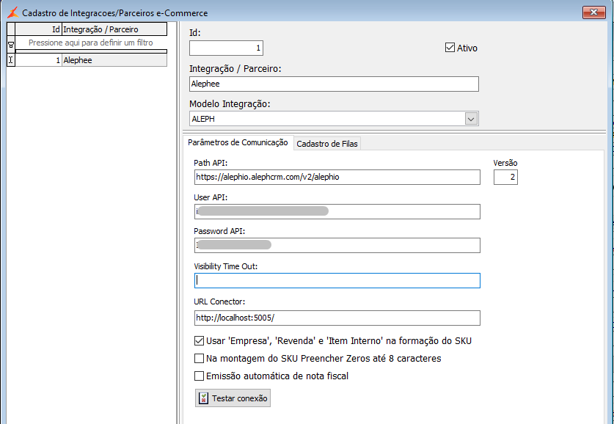The image size is (614, 424).
Task: Click the application logo in title bar
Action: (12, 12)
